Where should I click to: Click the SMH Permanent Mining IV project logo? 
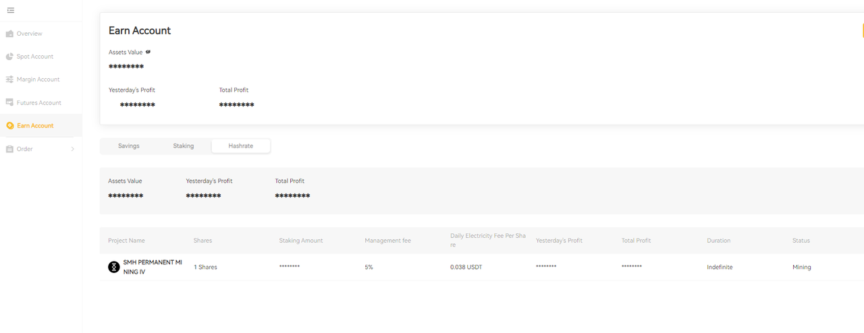point(114,268)
